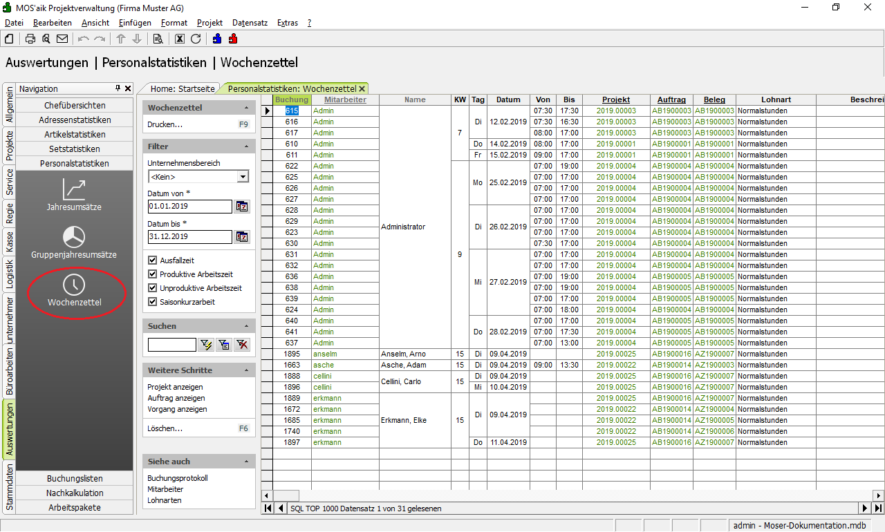
Task: Switch to the Home: Startseite tab
Action: coord(183,89)
